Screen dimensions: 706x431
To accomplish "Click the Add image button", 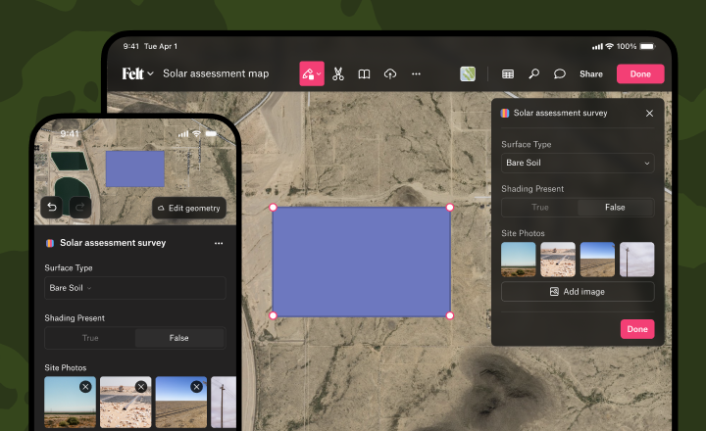I will point(578,292).
